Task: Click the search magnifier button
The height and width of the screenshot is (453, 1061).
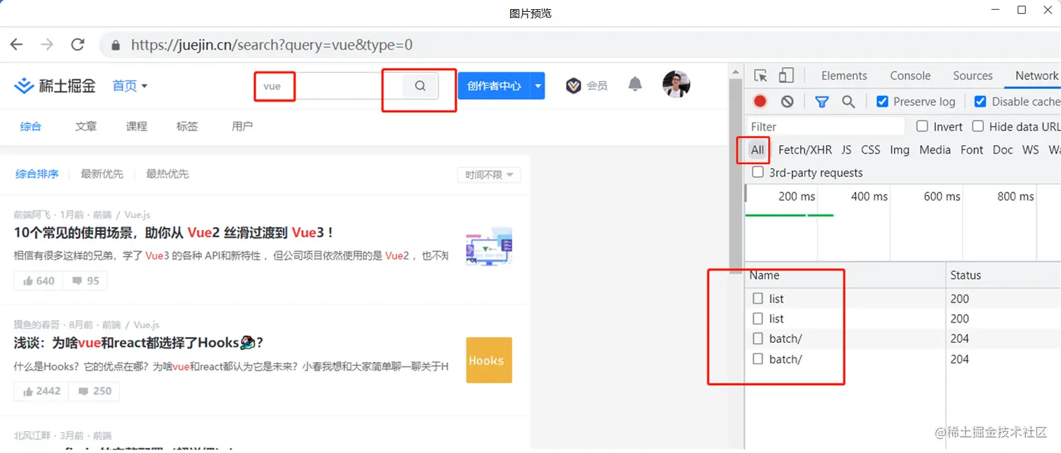Action: pyautogui.click(x=420, y=86)
